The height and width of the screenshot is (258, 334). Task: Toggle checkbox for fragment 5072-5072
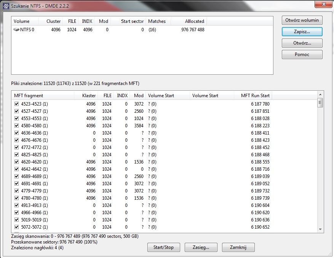click(x=16, y=227)
